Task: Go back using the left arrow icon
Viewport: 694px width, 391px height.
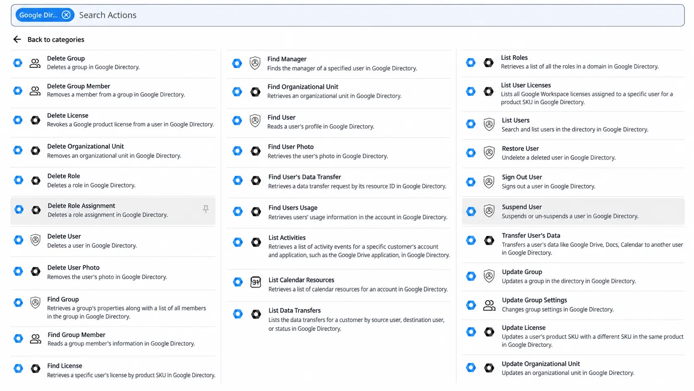Action: pos(17,39)
